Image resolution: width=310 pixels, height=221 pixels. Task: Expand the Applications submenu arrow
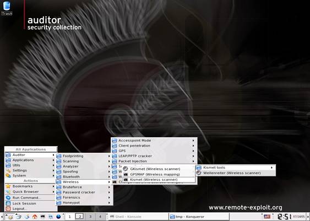tap(53, 160)
